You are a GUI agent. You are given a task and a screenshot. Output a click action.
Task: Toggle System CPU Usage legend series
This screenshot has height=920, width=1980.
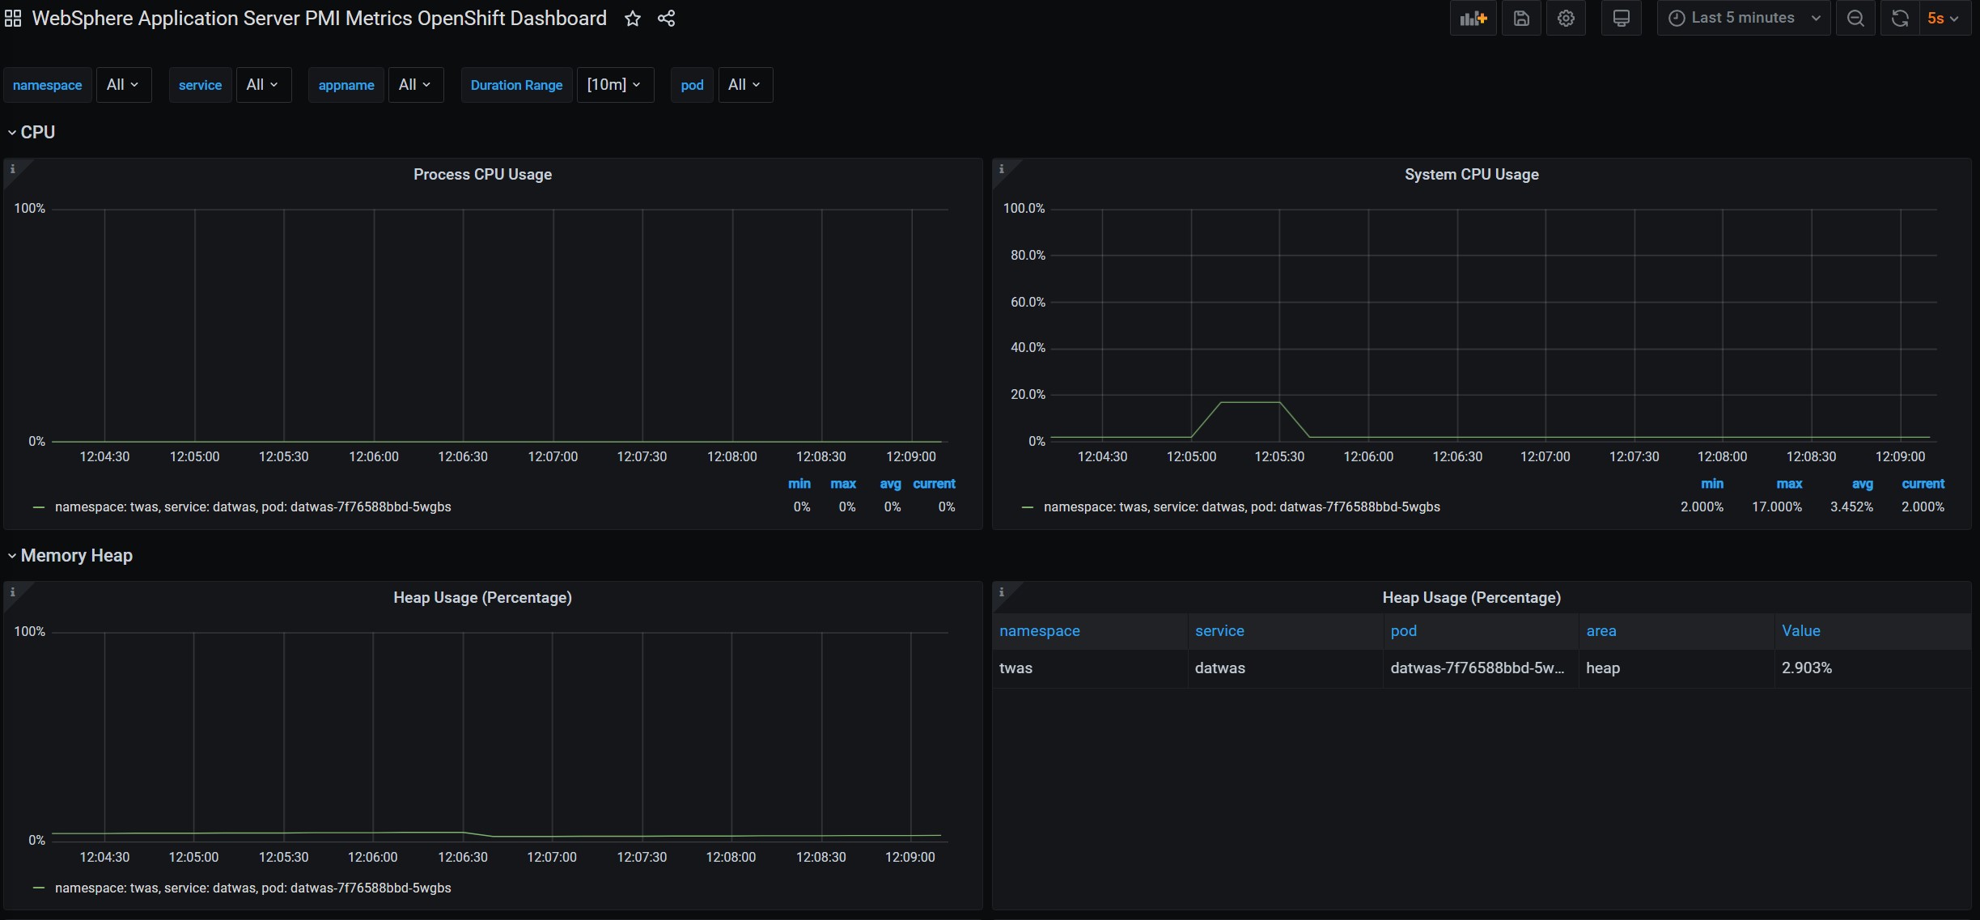(1241, 507)
